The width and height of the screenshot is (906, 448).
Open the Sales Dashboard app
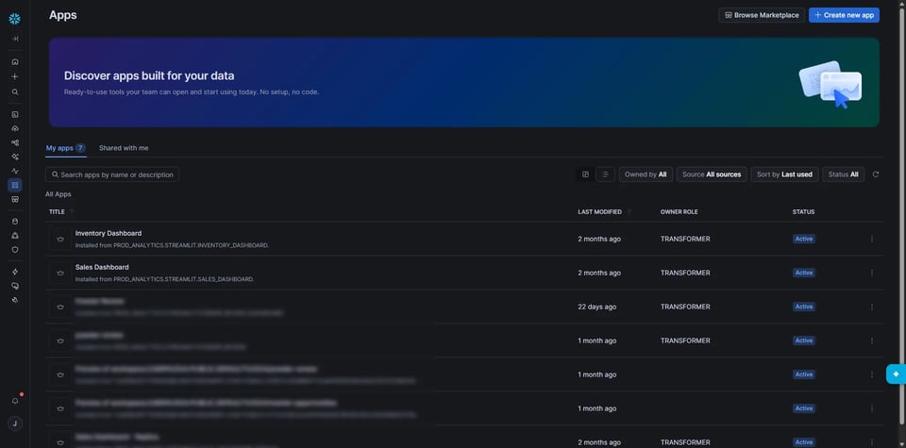pyautogui.click(x=102, y=267)
